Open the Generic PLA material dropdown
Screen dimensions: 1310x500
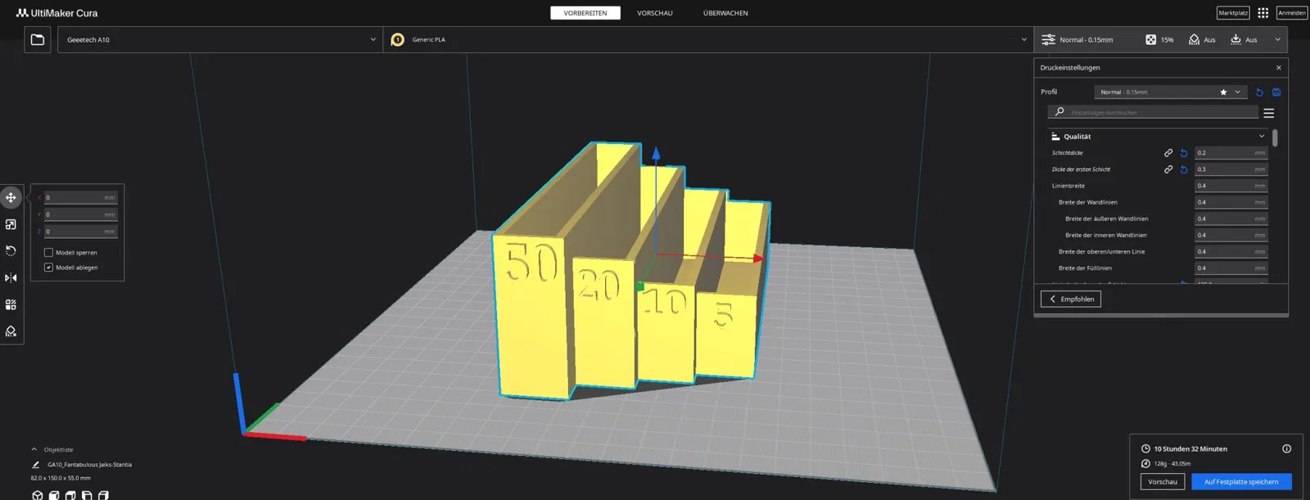pyautogui.click(x=708, y=39)
